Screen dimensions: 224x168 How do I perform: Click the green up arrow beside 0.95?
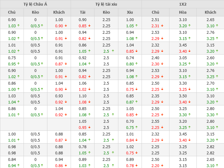(18, 64)
